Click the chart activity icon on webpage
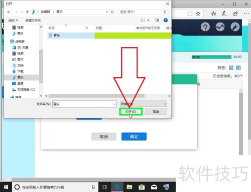This screenshot has width=251, height=192. pyautogui.click(x=220, y=27)
